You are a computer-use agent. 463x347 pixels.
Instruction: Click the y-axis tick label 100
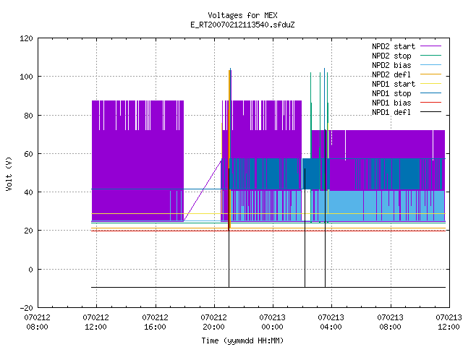coord(26,77)
